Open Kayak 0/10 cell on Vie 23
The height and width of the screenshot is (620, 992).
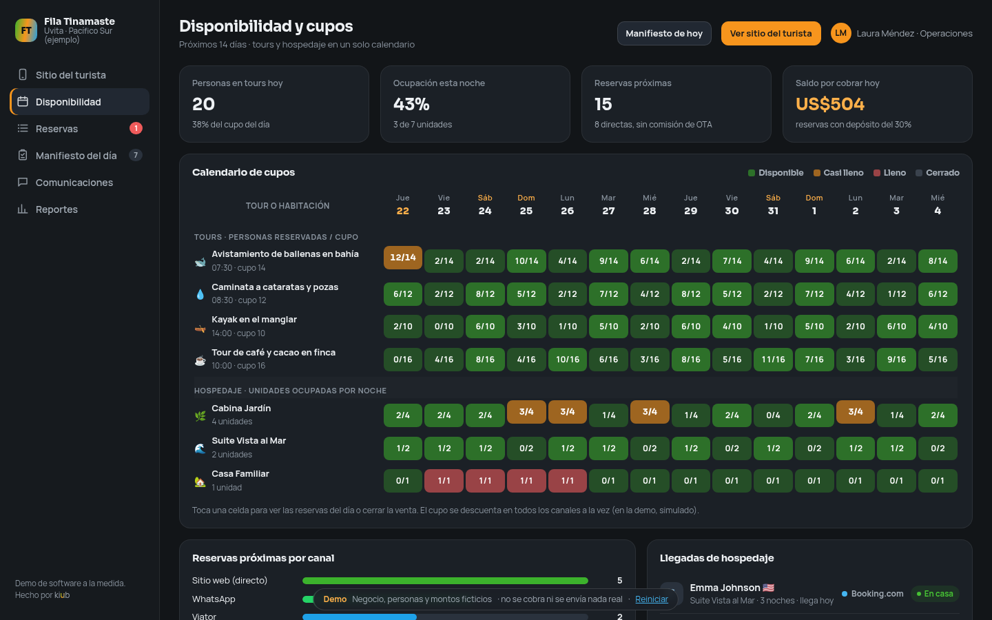coord(444,327)
